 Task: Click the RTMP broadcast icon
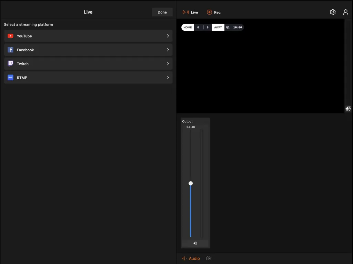(10, 78)
